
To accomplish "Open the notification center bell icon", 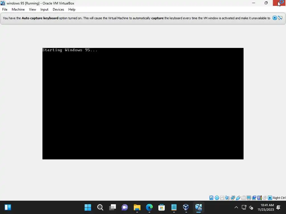I will click(x=278, y=207).
